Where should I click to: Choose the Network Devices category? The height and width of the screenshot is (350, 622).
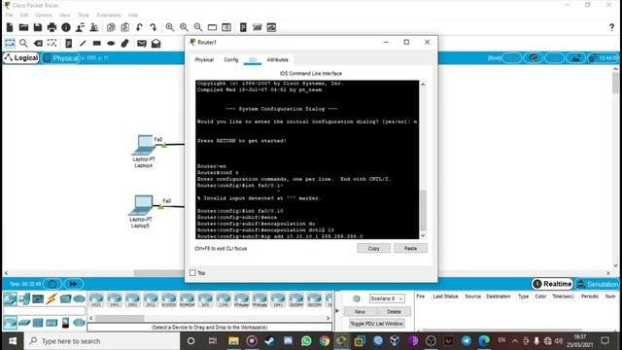10,298
